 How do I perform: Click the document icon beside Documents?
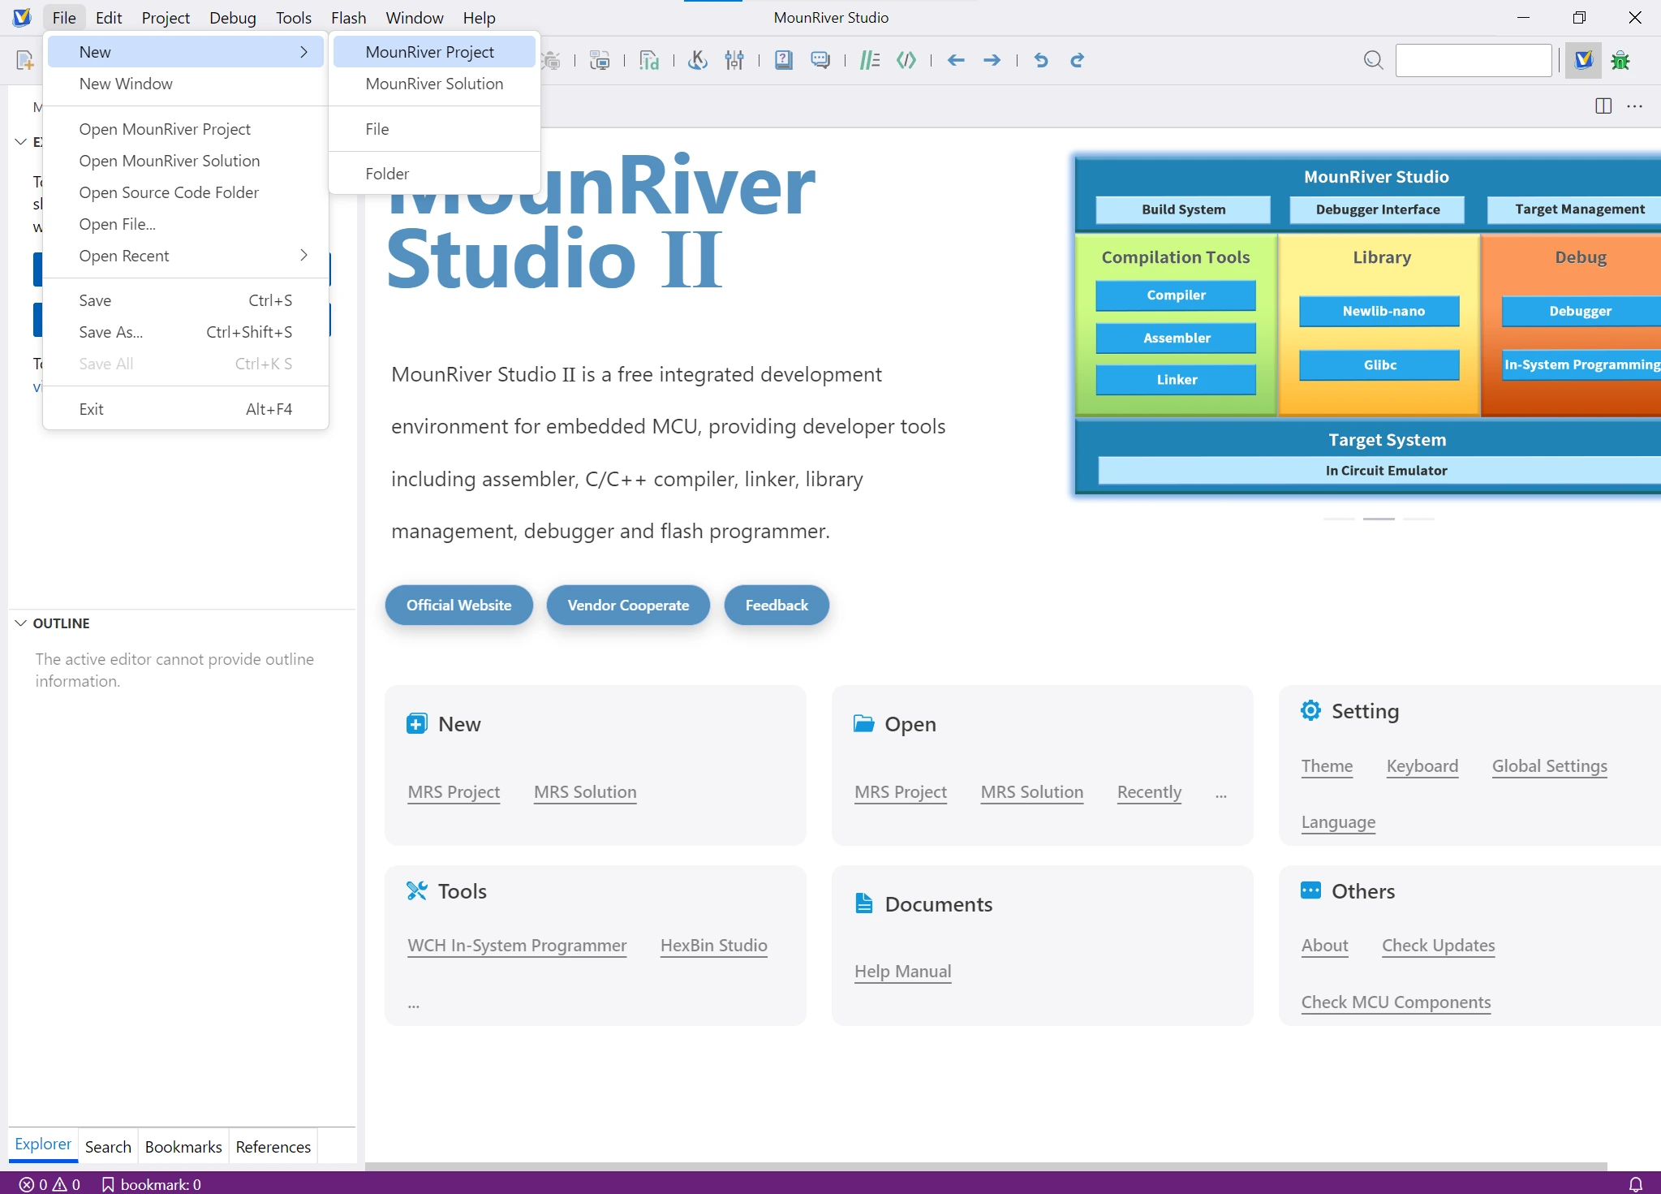pos(863,903)
